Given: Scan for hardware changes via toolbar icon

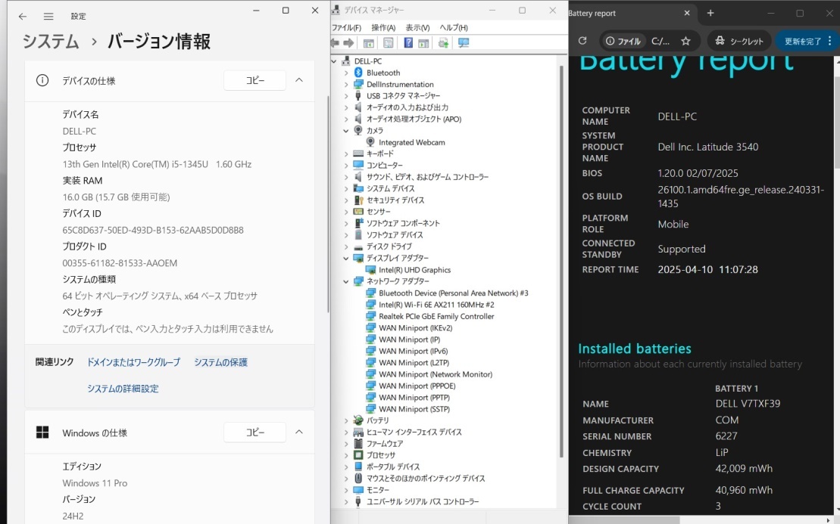Looking at the screenshot, I should (x=464, y=43).
